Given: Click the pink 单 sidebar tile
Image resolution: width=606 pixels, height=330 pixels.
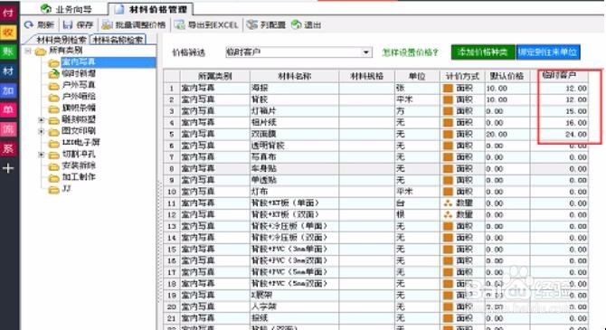Looking at the screenshot, I should [8, 109].
